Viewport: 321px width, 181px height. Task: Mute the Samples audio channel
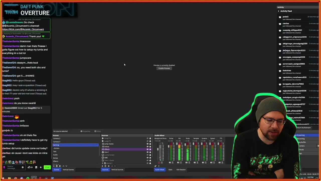[x=195, y=162]
